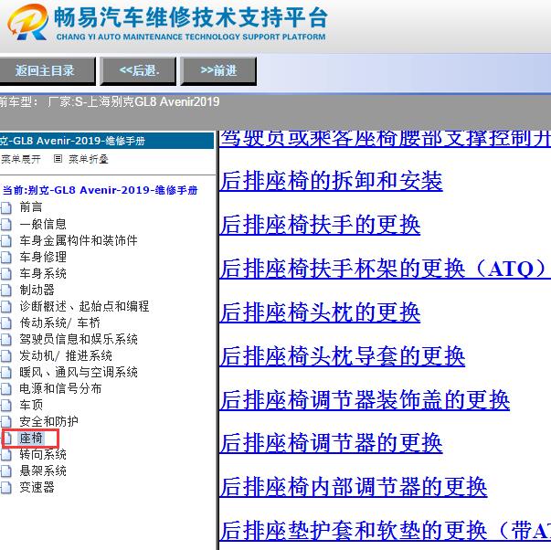Click the page icon beside 车身修理

point(5,258)
